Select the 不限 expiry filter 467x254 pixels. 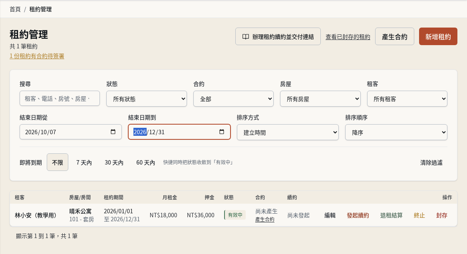coord(58,162)
